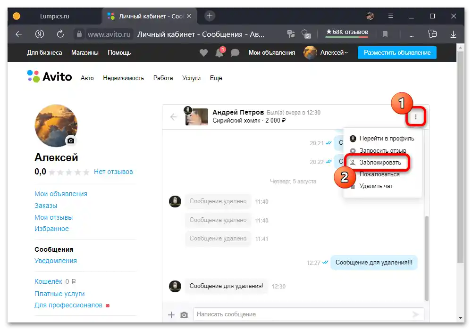Select Перейти в профиль menu entry
The width and height of the screenshot is (472, 330).
click(382, 139)
